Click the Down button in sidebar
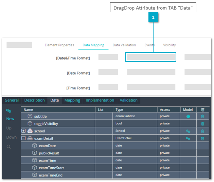 12,137
